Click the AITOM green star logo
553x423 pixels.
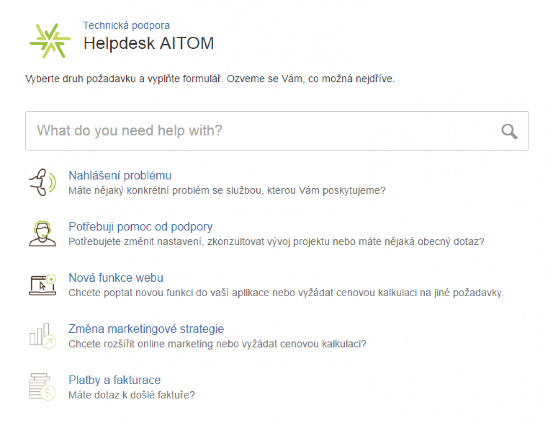tap(50, 41)
